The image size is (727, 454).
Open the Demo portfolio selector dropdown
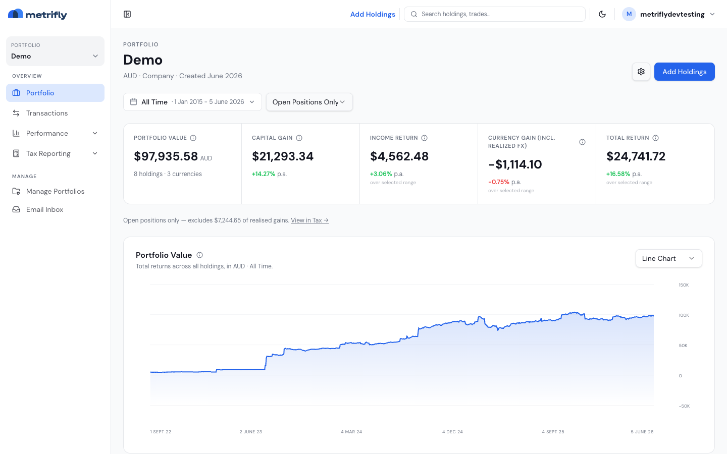click(x=55, y=51)
